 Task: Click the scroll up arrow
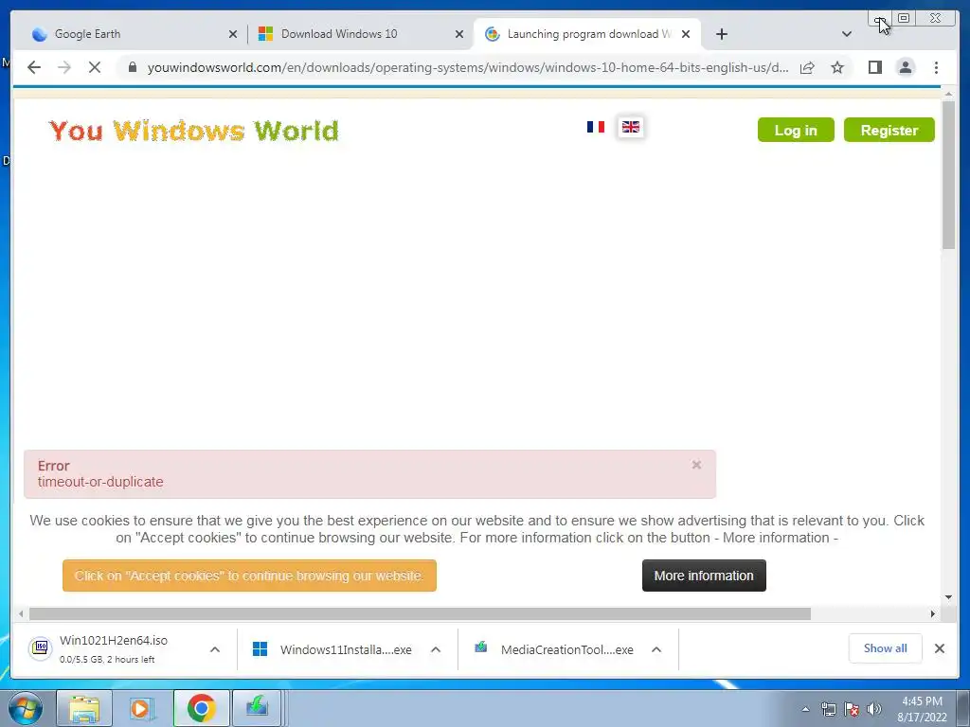tap(948, 95)
